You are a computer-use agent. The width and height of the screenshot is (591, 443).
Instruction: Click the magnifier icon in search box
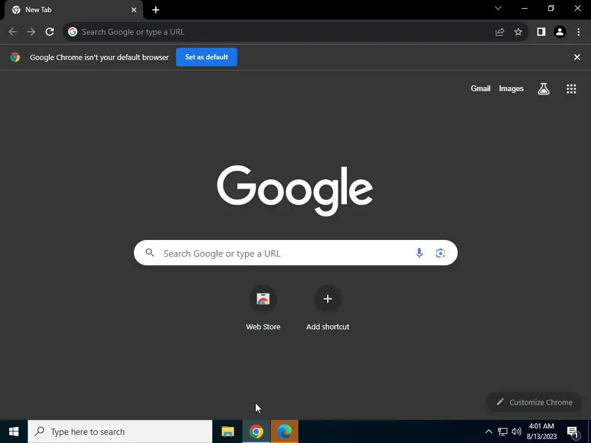(x=150, y=253)
